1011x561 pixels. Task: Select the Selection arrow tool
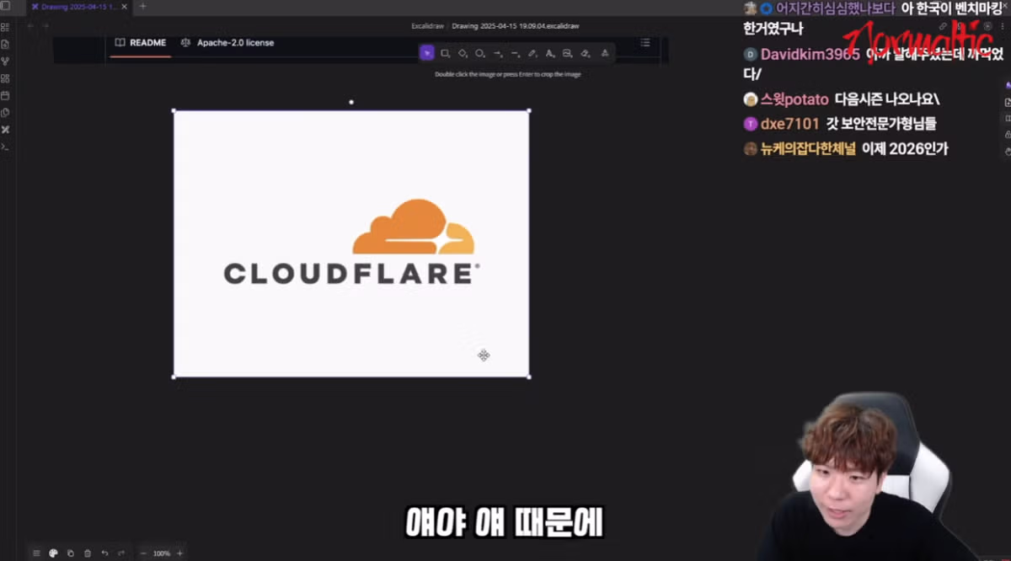pyautogui.click(x=427, y=53)
